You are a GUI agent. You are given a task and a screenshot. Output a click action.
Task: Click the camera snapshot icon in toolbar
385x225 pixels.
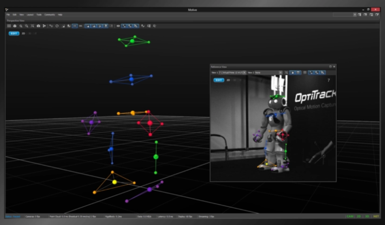coord(38,26)
